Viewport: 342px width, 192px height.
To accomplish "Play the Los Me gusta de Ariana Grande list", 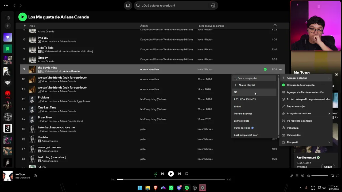I will tap(22, 17).
